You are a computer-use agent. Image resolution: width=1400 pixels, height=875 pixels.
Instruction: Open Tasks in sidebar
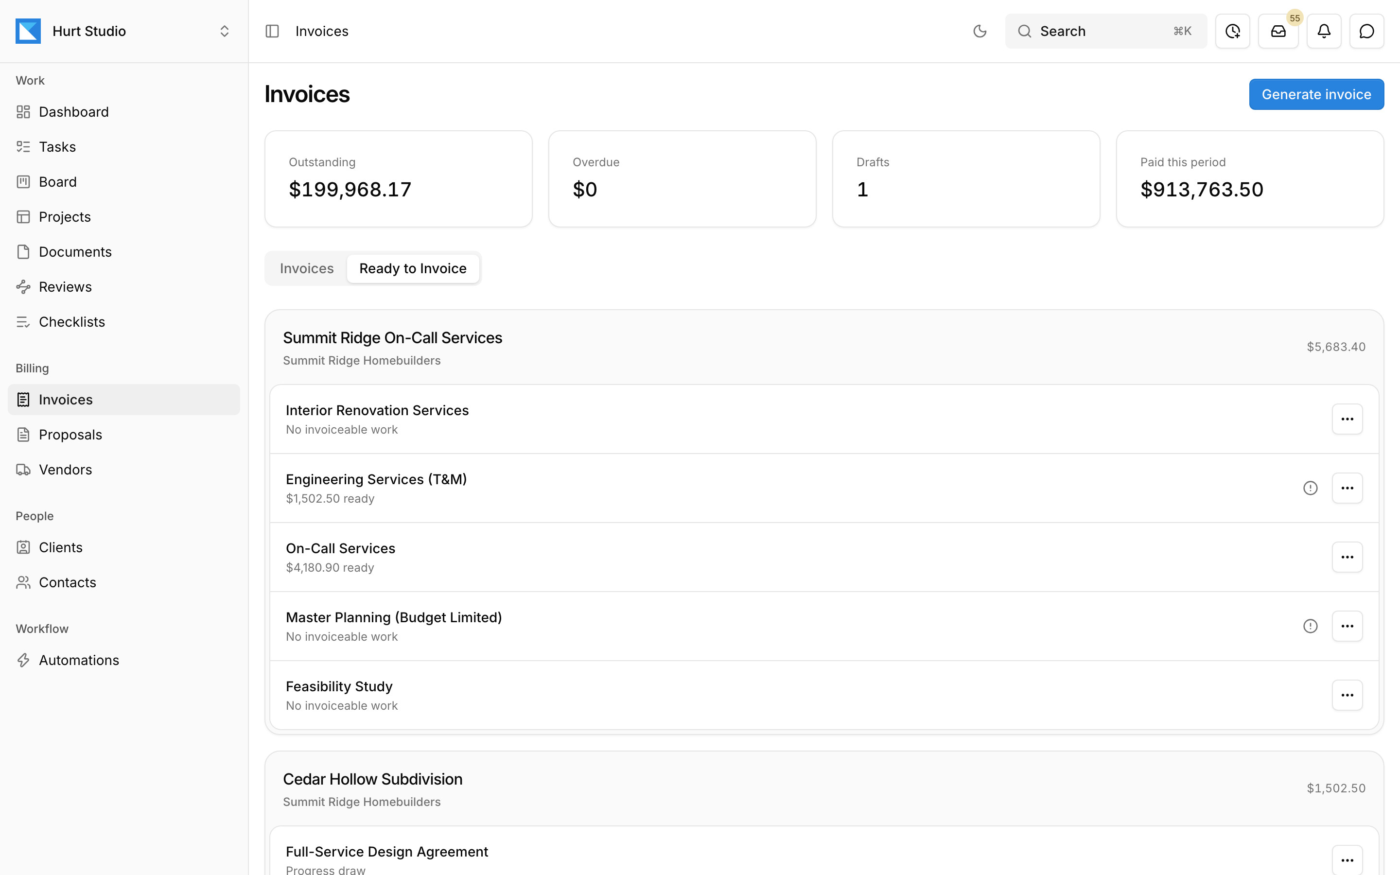coord(124,147)
